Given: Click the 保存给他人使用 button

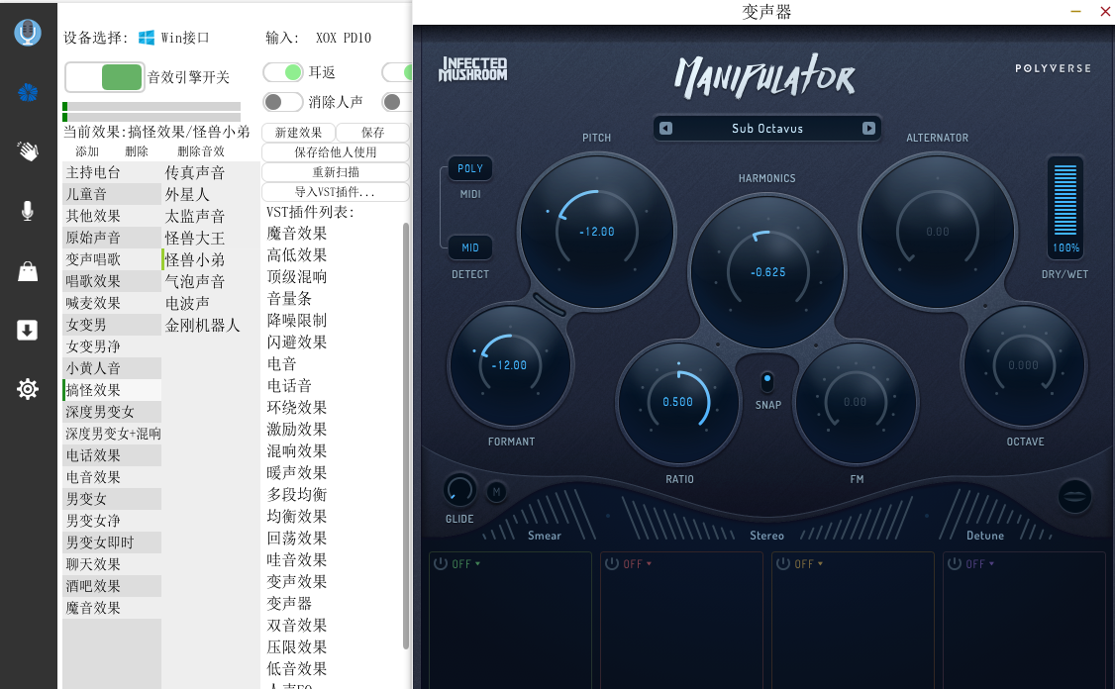Looking at the screenshot, I should pos(336,152).
